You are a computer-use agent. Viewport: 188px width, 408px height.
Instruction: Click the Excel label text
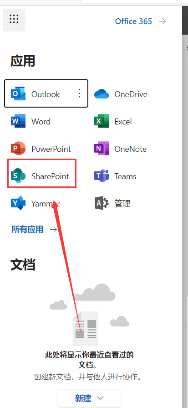(123, 121)
